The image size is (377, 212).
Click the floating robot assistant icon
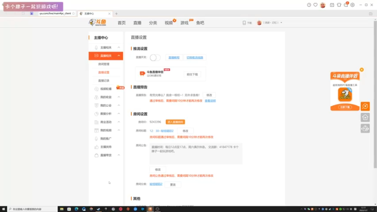(x=365, y=129)
